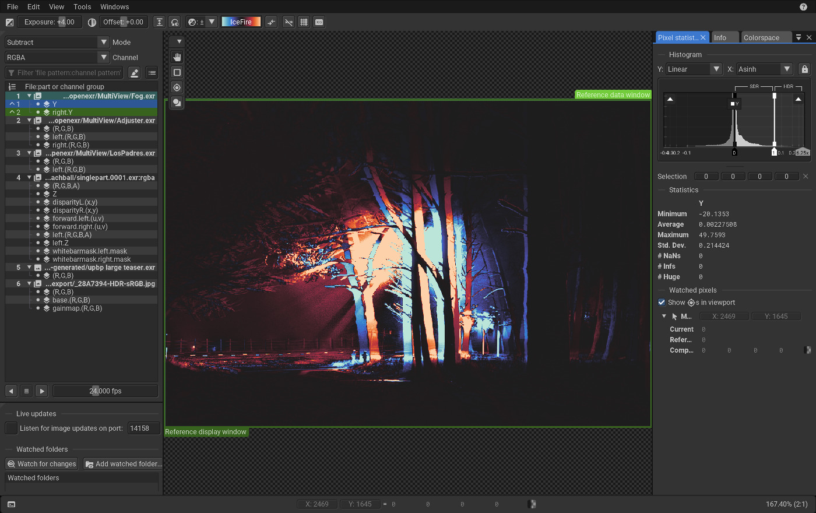Toggle the pixel grid icon
This screenshot has height=513, width=816.
click(x=304, y=22)
